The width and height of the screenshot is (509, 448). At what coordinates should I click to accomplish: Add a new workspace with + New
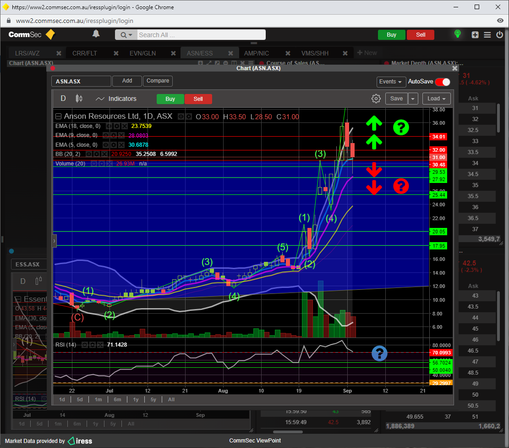point(367,53)
